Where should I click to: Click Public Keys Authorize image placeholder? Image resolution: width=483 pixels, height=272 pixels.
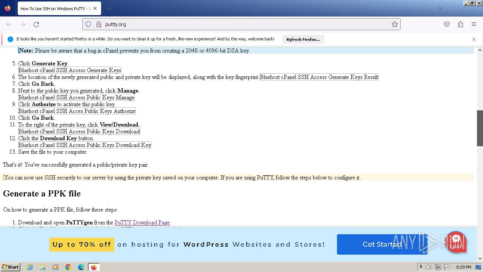pyautogui.click(x=77, y=111)
